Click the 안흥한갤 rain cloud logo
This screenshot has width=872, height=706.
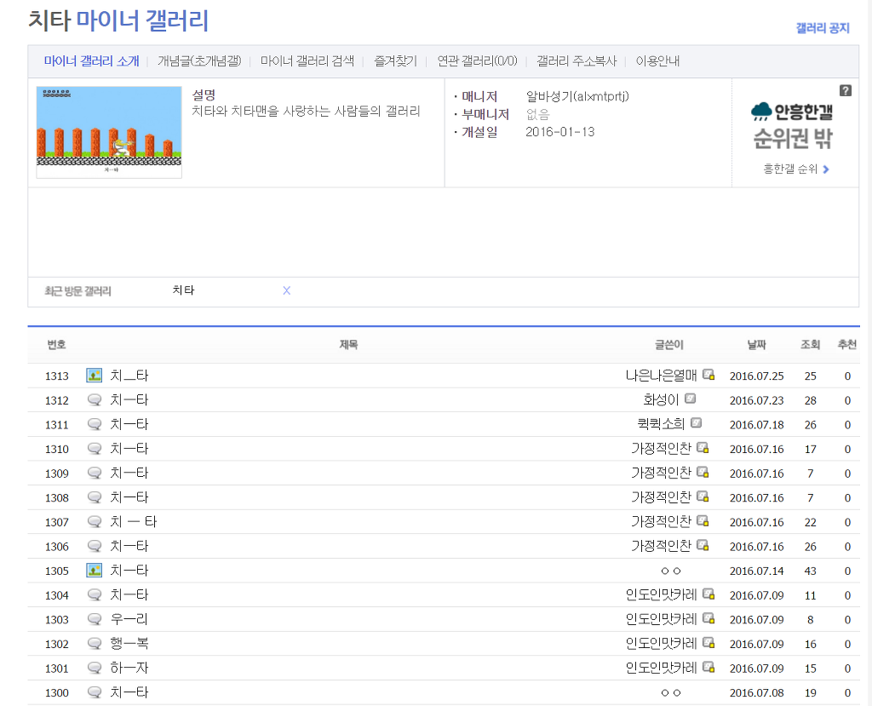coord(791,112)
